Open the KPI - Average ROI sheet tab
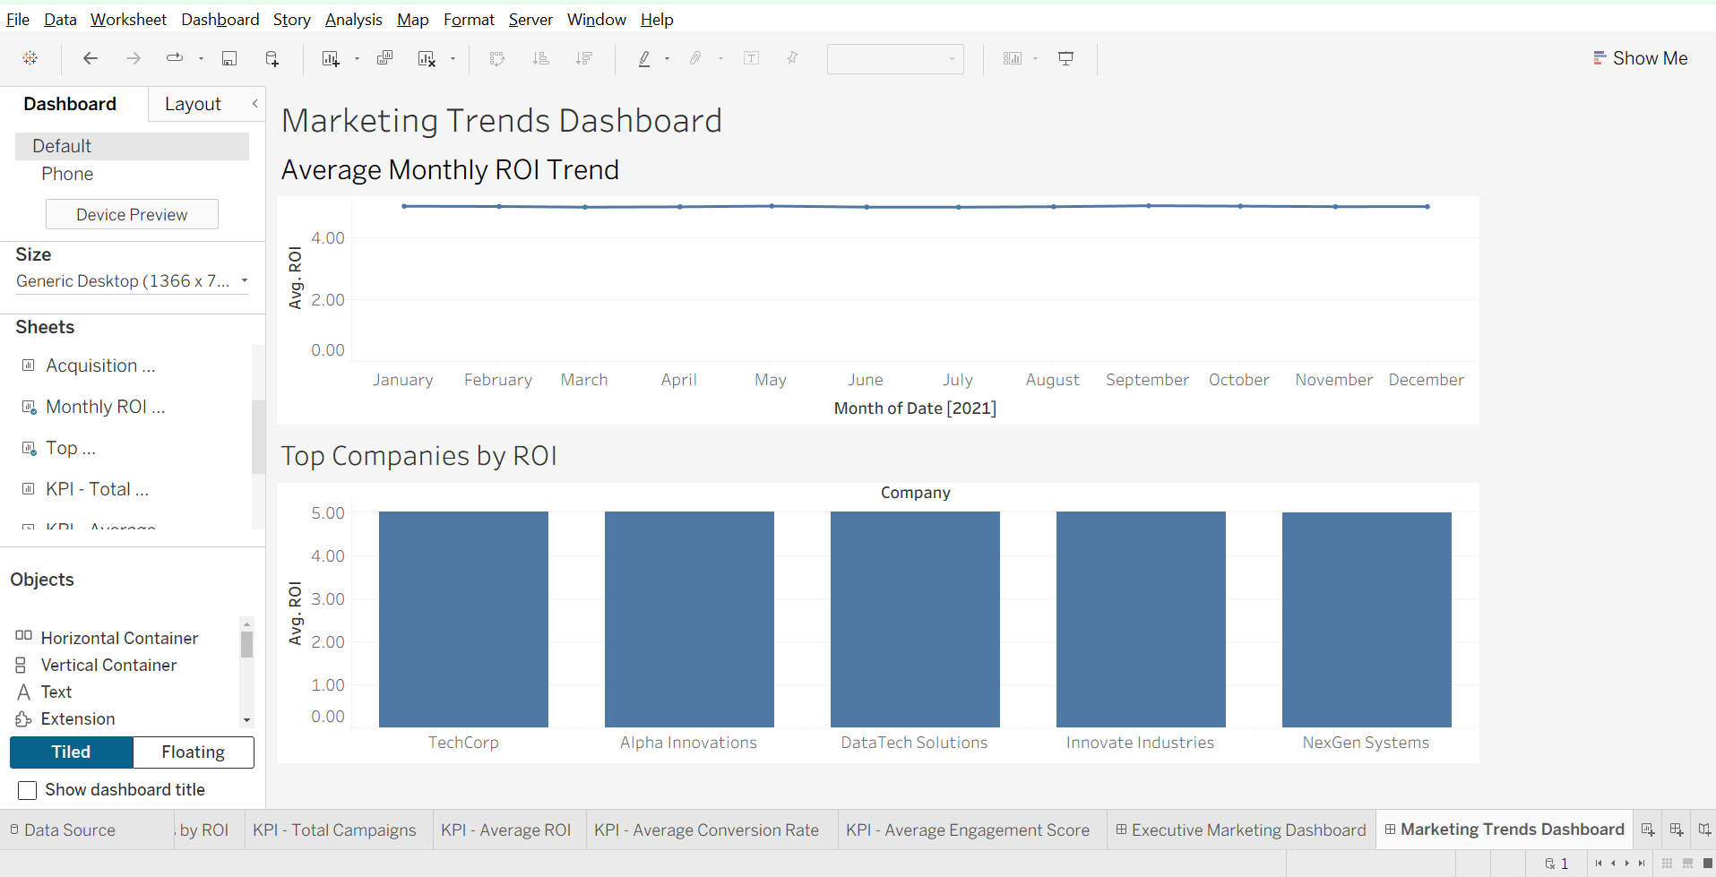Image resolution: width=1716 pixels, height=877 pixels. [x=506, y=830]
